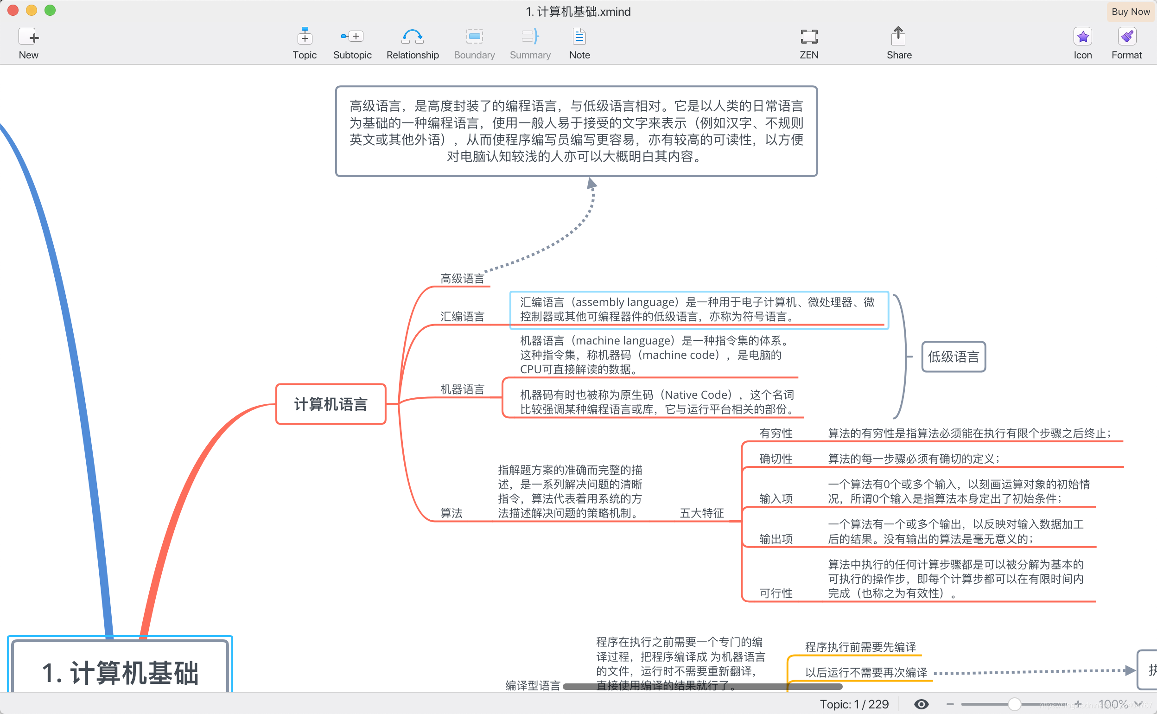This screenshot has width=1157, height=714.
Task: Select the Relationship tool
Action: tap(412, 36)
